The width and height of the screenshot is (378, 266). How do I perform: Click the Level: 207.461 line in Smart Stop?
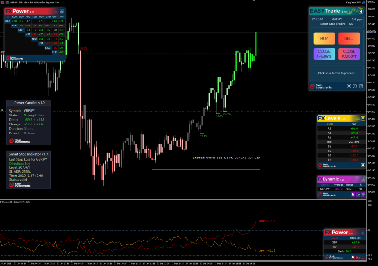[x=19, y=167]
